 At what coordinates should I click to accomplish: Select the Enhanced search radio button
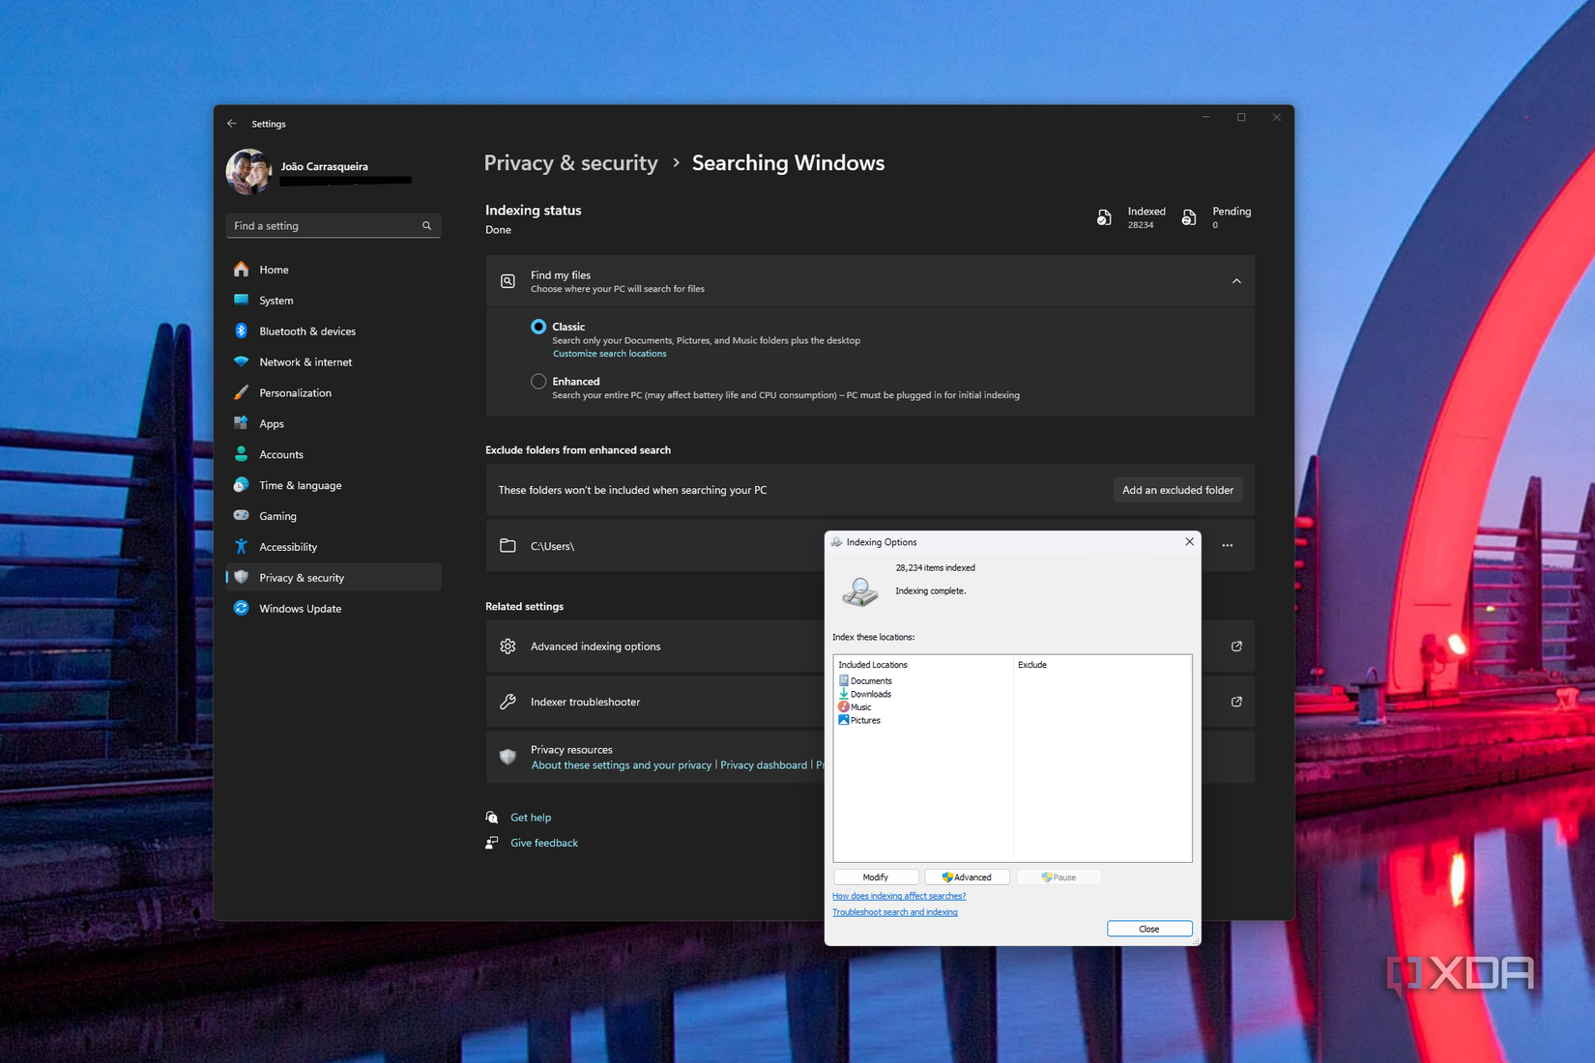point(538,382)
